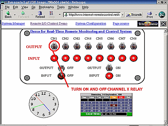Click the Search button

click(134, 15)
